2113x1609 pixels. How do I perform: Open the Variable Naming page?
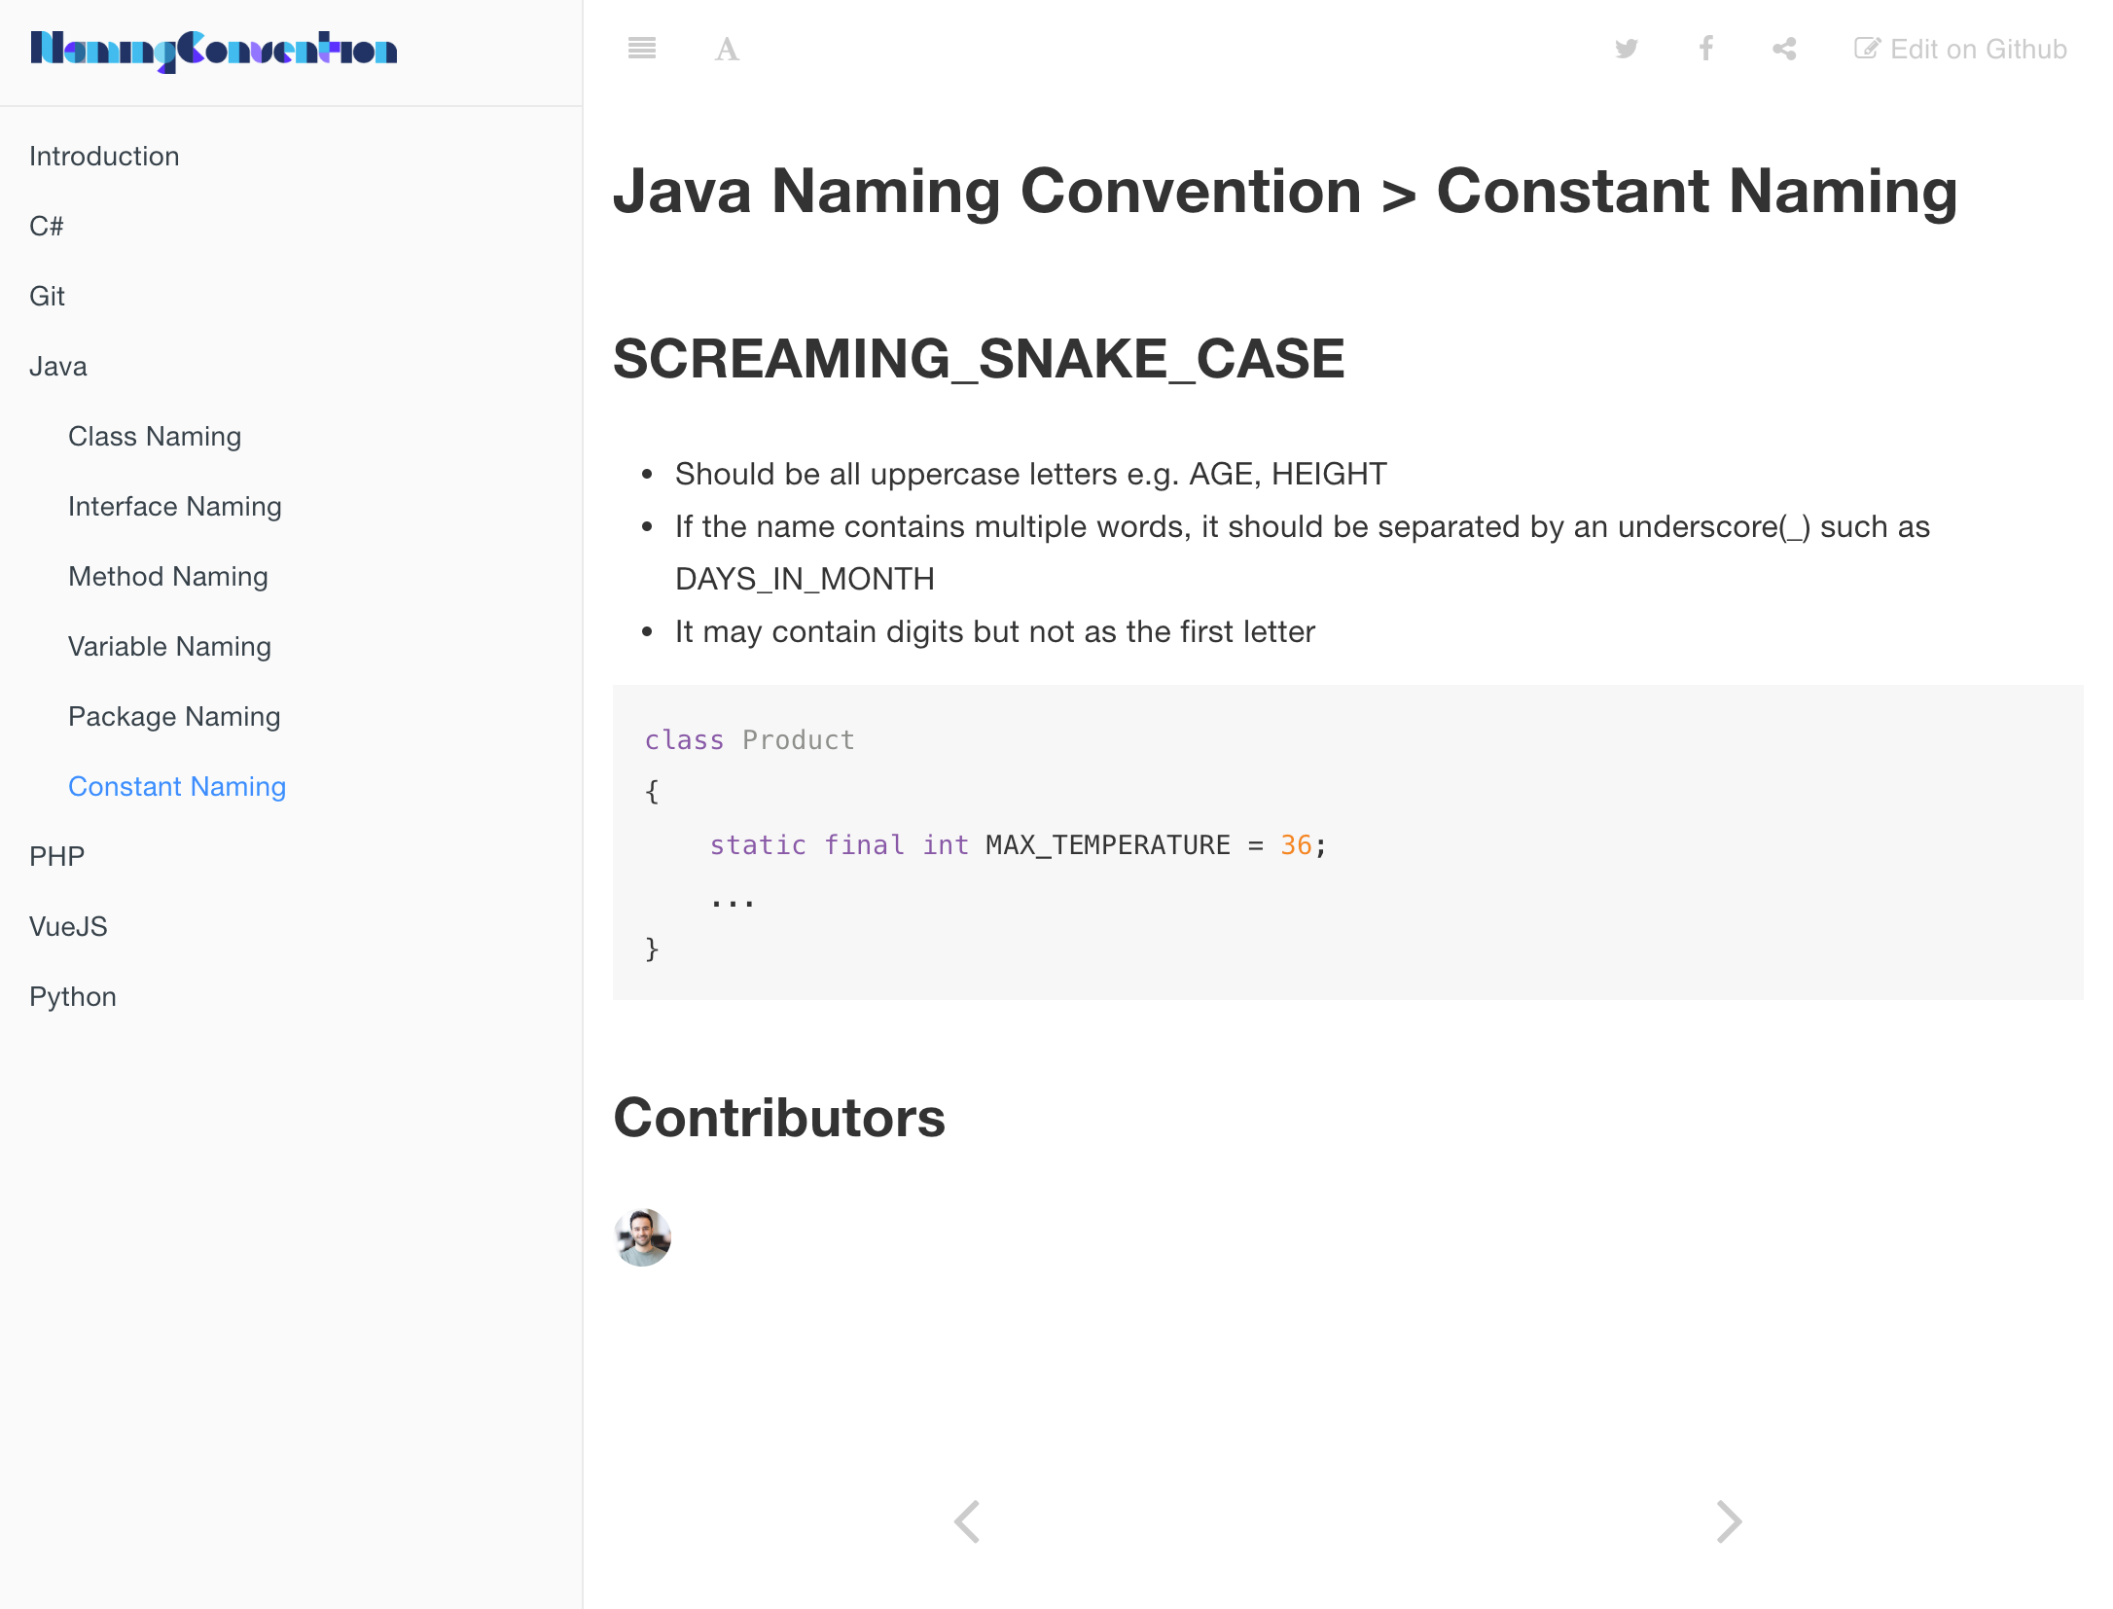[169, 646]
